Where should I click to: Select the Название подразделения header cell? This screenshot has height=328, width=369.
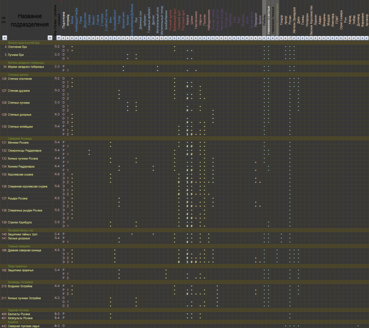(x=30, y=20)
